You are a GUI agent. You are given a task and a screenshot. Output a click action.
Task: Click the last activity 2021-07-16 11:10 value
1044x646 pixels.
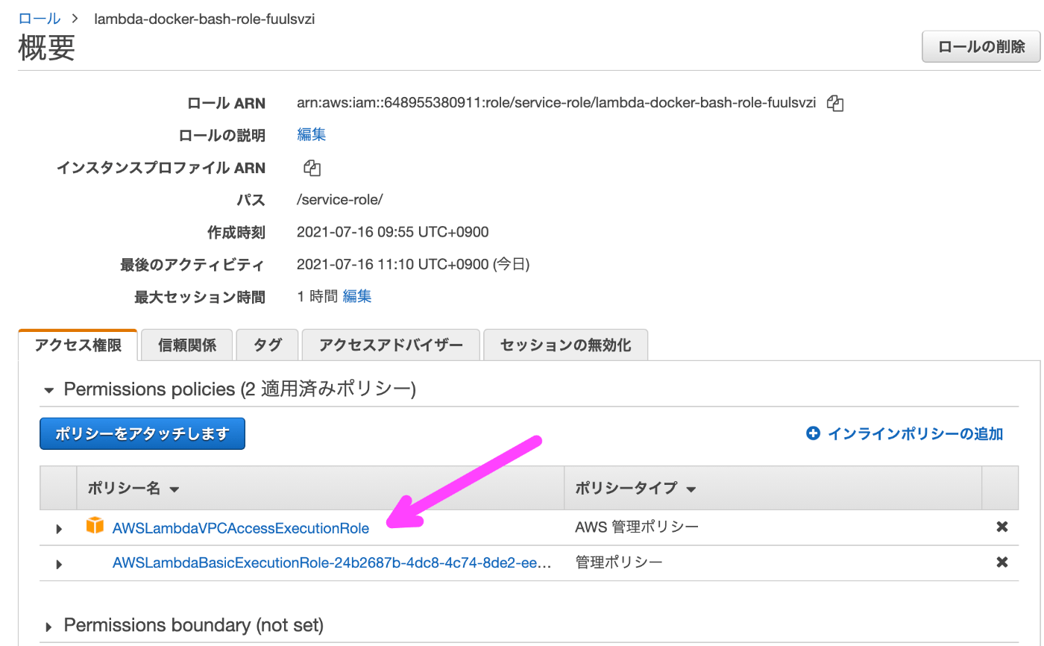(x=413, y=264)
